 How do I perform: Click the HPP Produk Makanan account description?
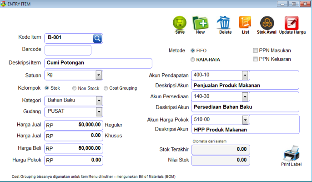point(221,130)
